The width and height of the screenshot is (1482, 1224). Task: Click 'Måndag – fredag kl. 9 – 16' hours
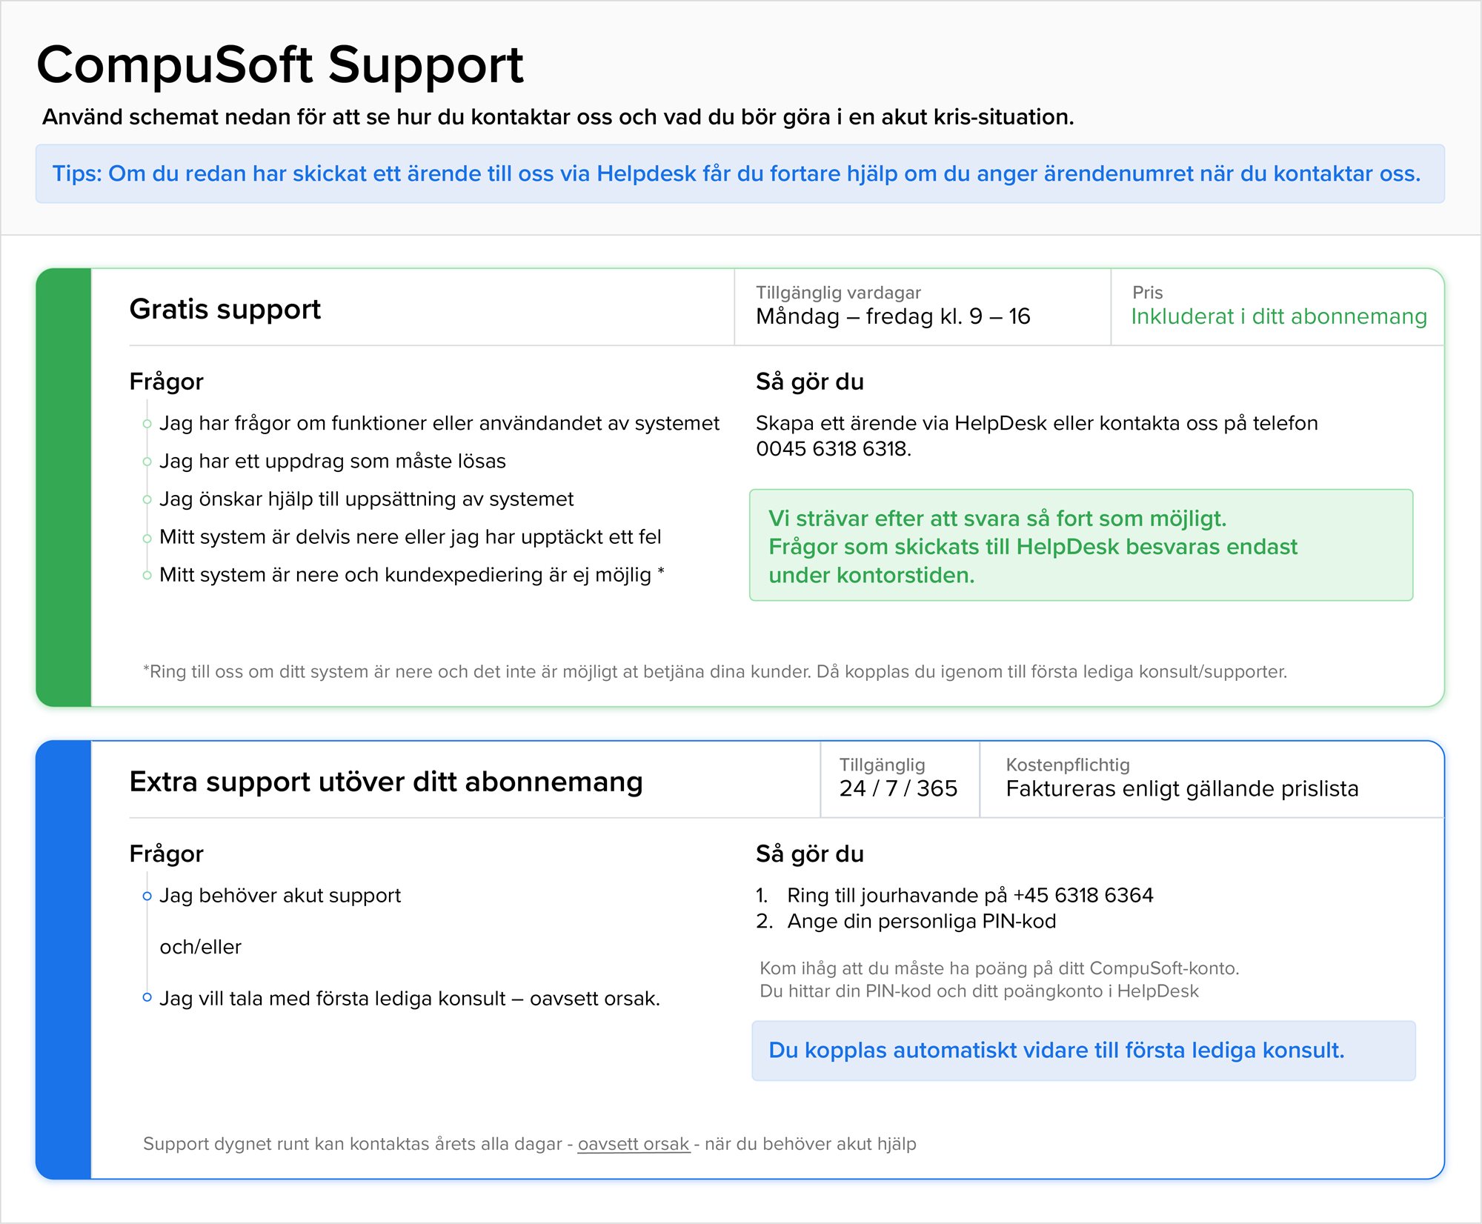click(x=893, y=316)
